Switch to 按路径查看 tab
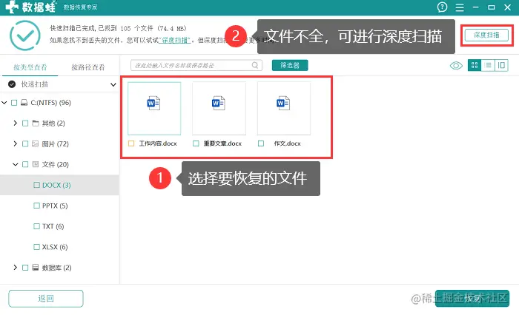Screen dimensions: 519x315 (x=88, y=67)
